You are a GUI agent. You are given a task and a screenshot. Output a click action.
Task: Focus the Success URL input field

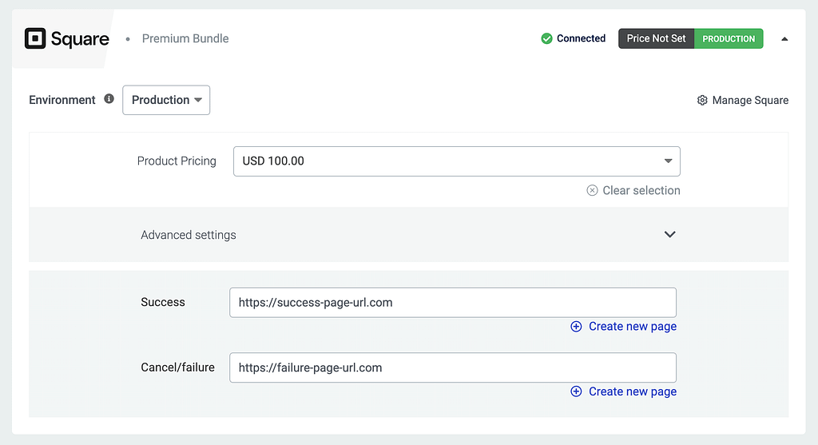tap(452, 303)
